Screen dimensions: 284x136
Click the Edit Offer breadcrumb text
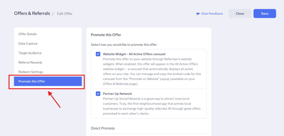(65, 14)
